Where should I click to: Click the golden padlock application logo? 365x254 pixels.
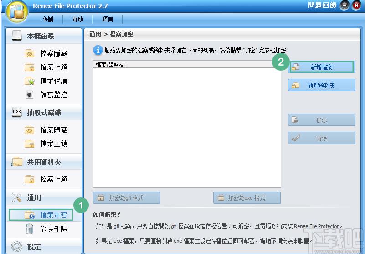[17, 12]
